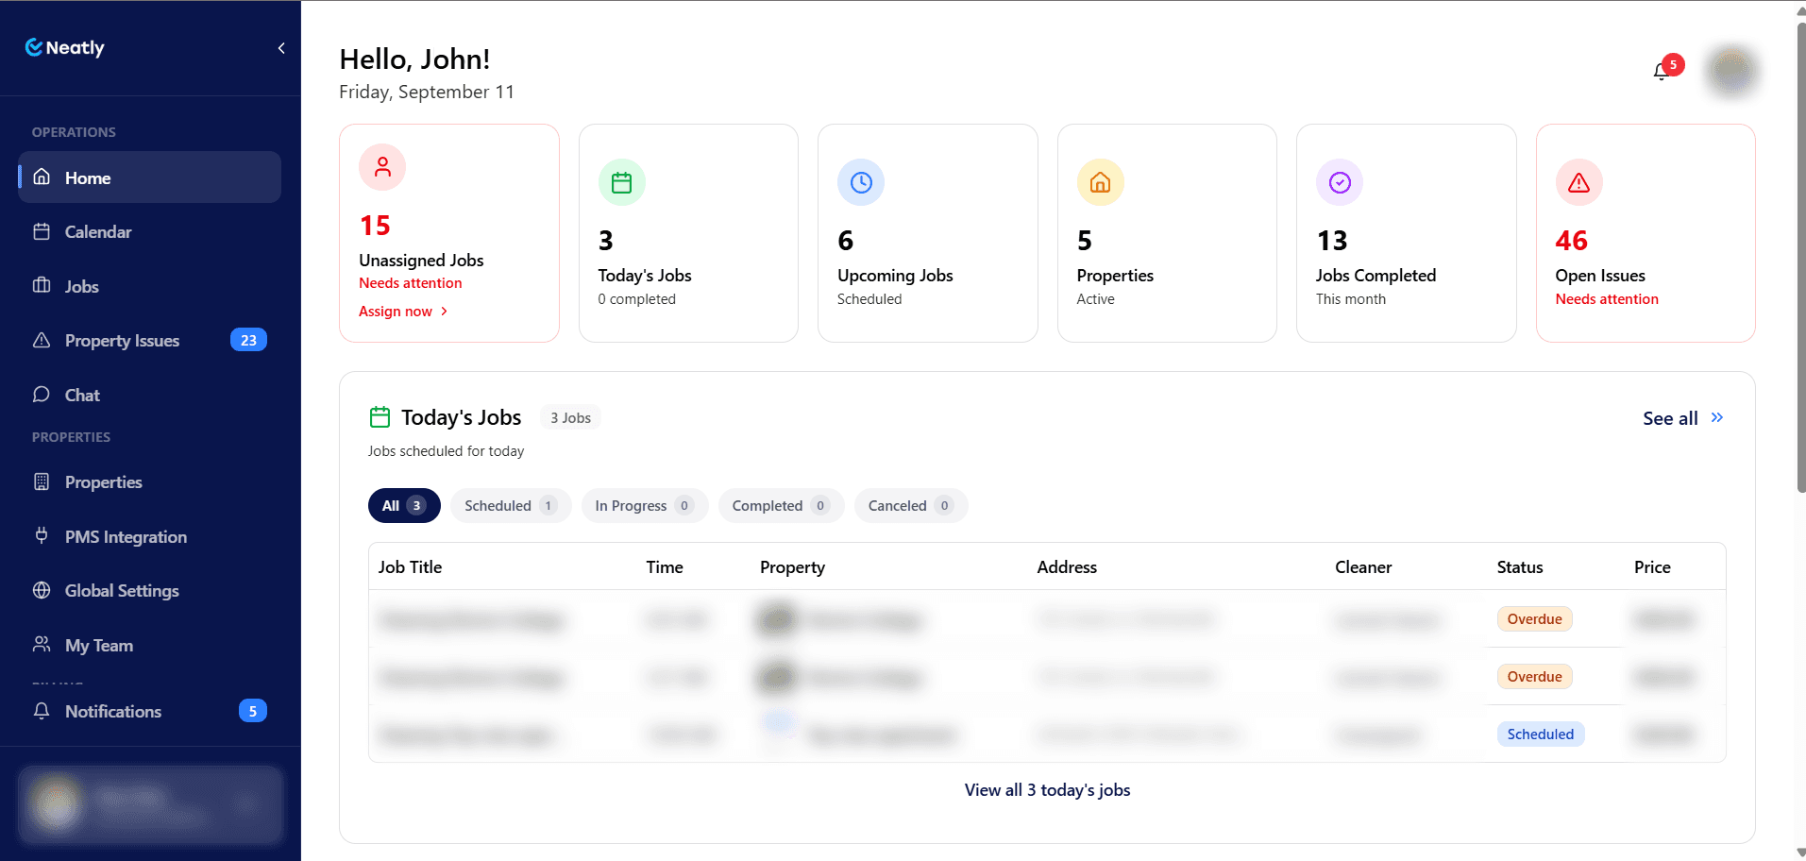
Task: Click View all 3 today's jobs
Action: 1047,790
